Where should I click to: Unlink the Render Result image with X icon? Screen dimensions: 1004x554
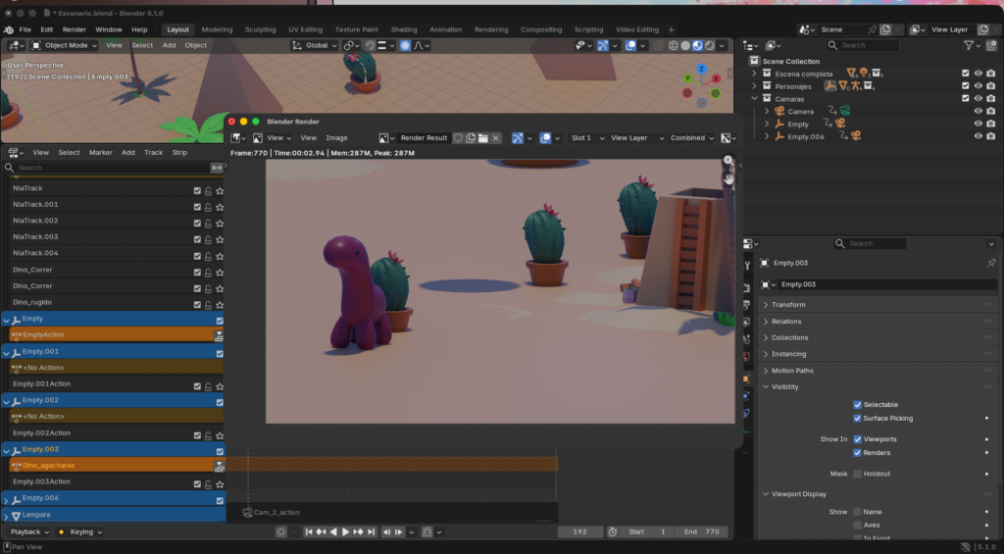tap(496, 138)
